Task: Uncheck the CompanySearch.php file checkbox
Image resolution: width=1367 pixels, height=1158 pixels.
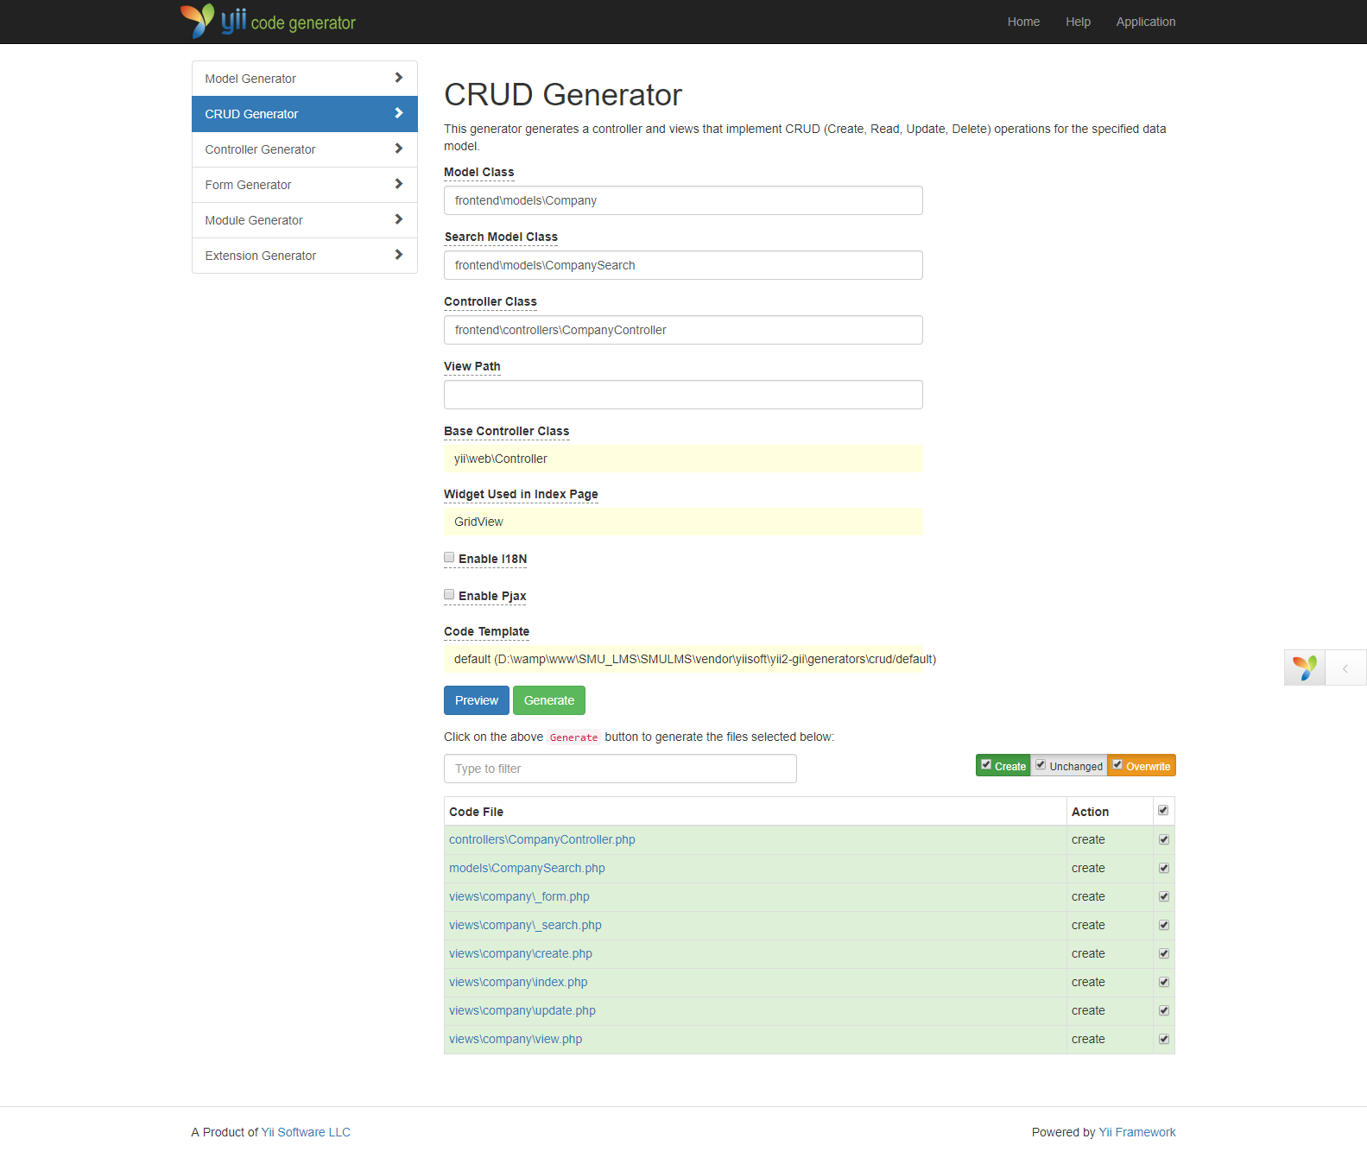Action: [1164, 869]
